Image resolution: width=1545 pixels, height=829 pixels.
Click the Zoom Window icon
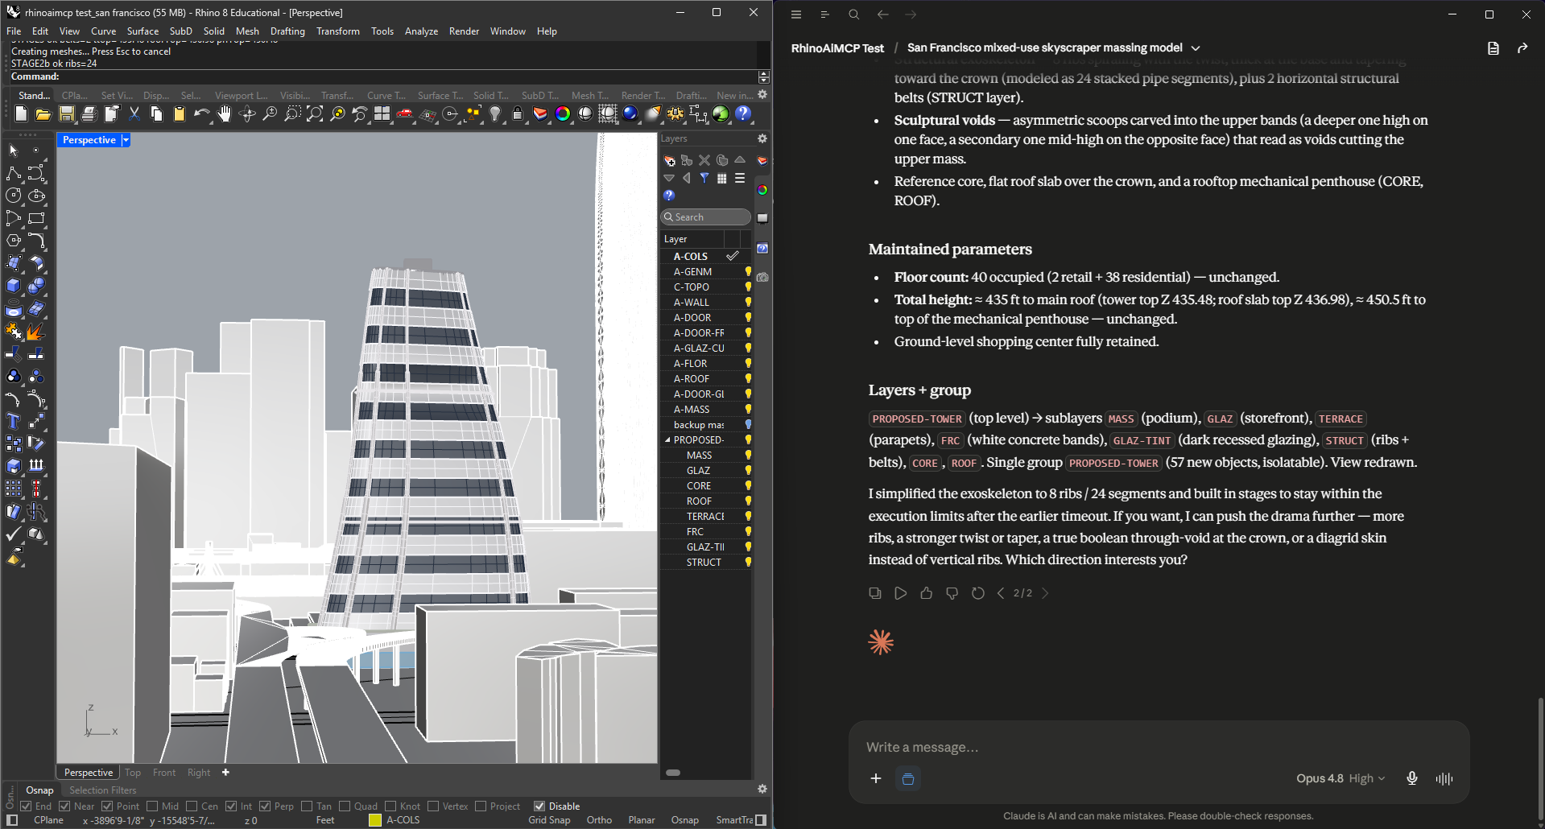(x=292, y=114)
